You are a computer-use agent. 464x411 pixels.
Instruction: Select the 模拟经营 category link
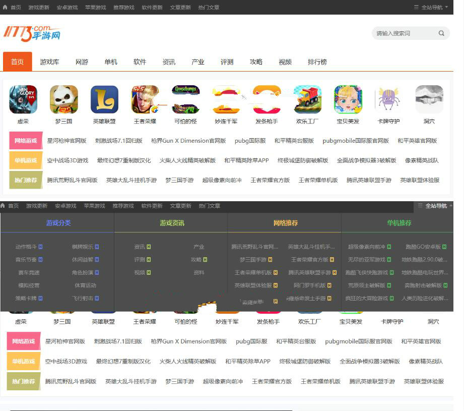(29, 285)
